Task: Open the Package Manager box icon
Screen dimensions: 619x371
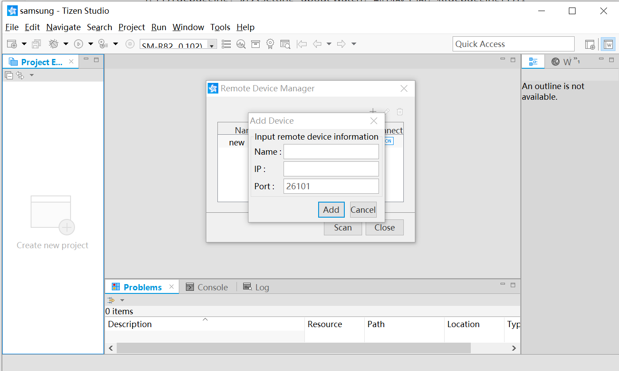Action: pos(256,44)
